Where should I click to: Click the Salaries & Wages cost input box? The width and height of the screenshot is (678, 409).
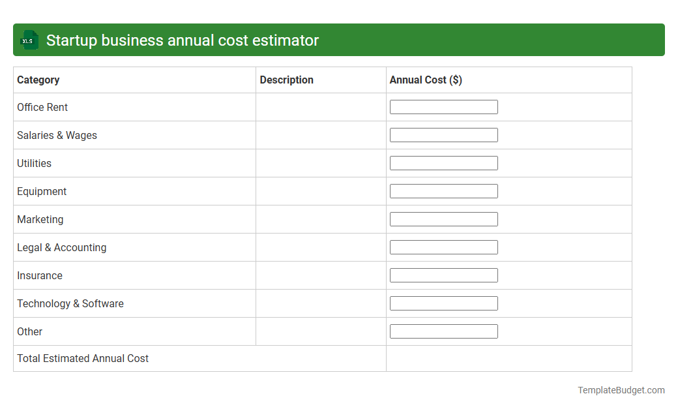click(443, 134)
